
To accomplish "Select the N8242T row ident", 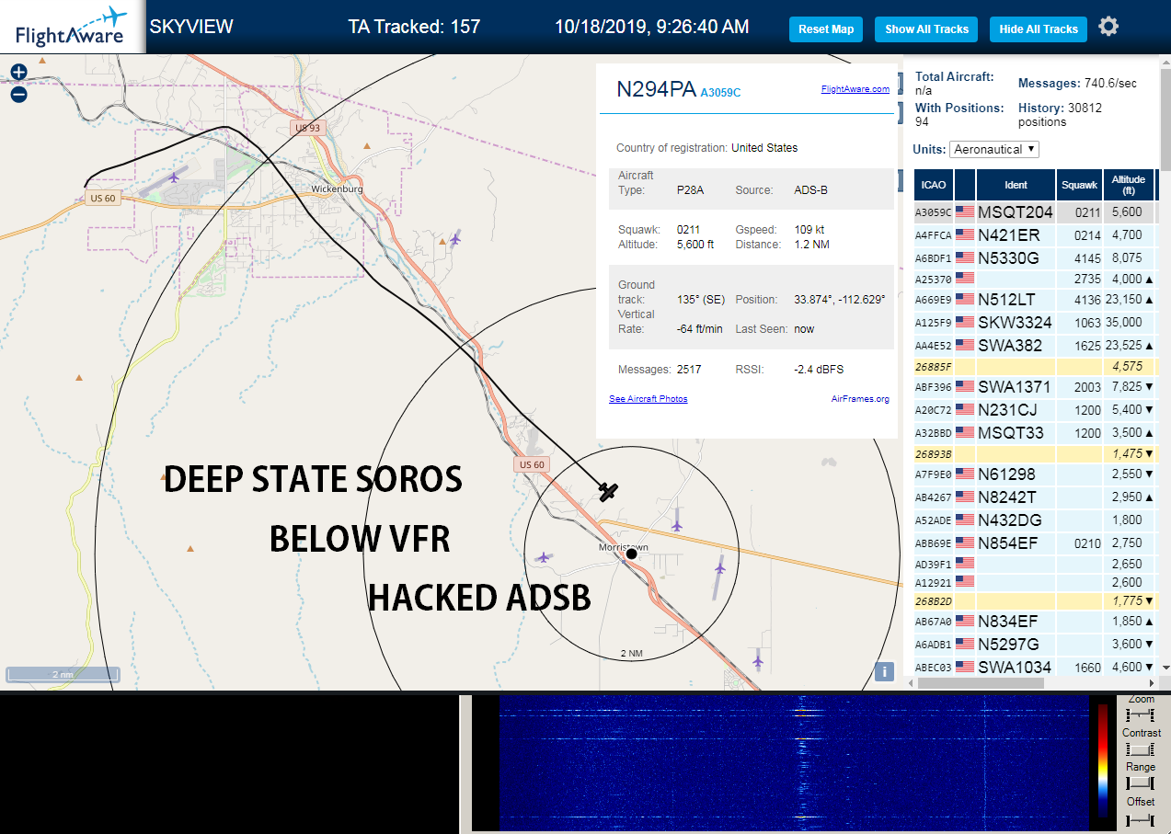I will click(x=1007, y=497).
